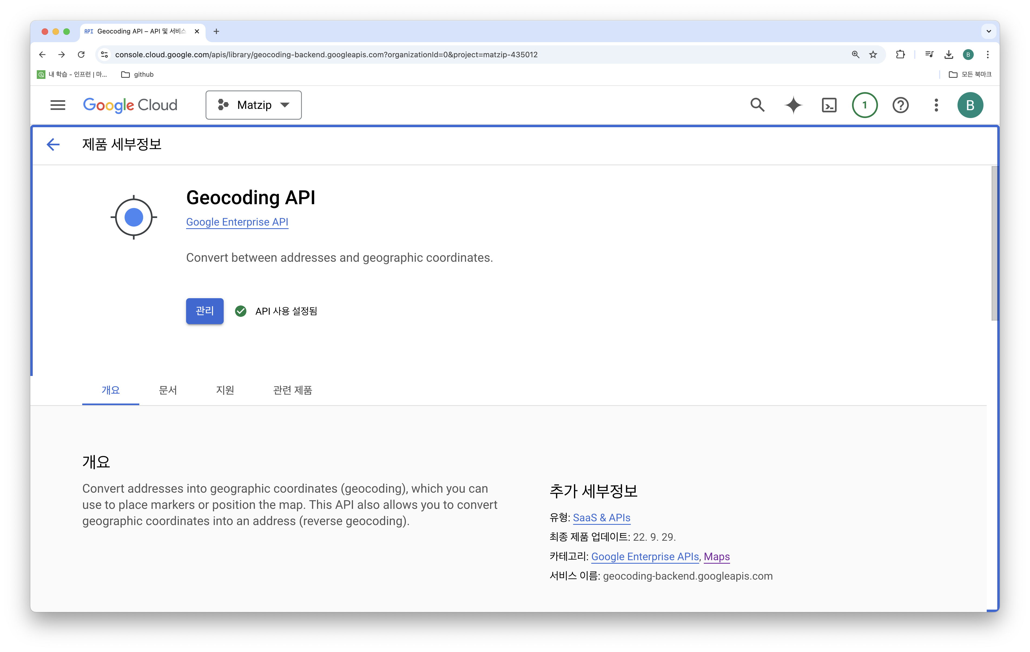Click the 최종 제품 업데이트 date 22. 9. 29.
The image size is (1030, 652).
[654, 537]
